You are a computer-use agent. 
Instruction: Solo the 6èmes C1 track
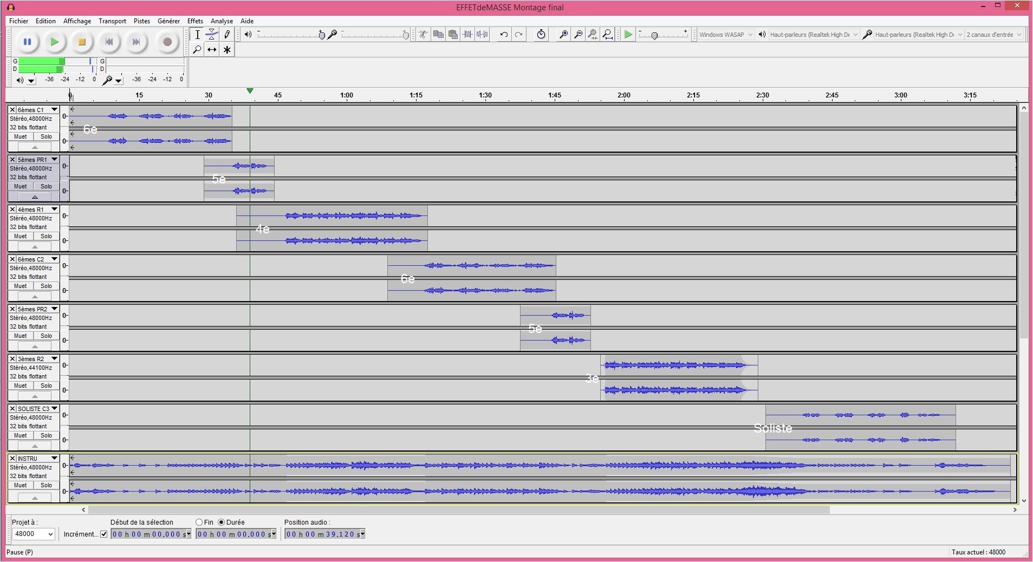pyautogui.click(x=47, y=137)
